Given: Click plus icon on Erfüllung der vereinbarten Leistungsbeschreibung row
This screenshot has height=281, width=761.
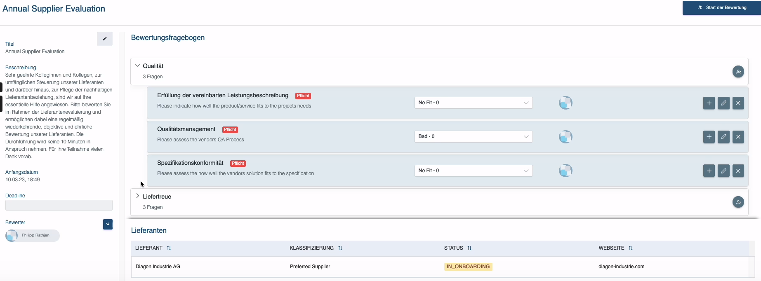Looking at the screenshot, I should pyautogui.click(x=709, y=103).
